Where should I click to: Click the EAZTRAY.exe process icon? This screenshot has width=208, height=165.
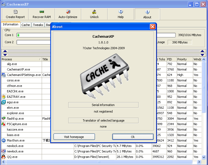(x=4, y=97)
